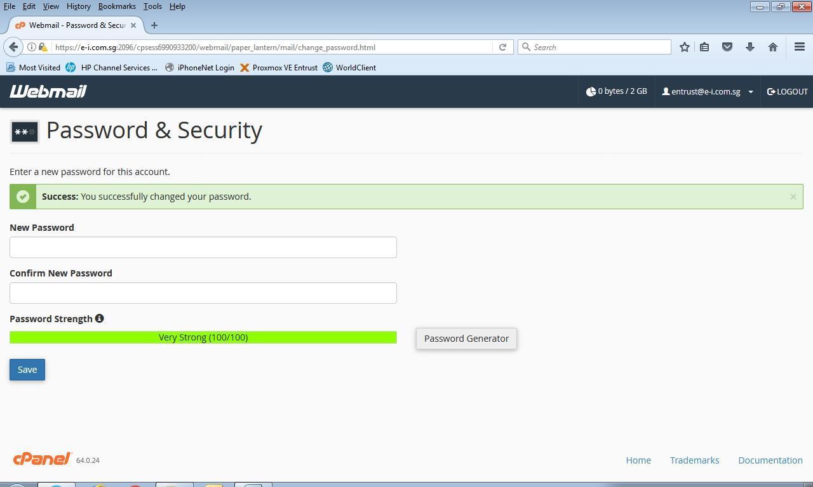813x487 pixels.
Task: Click the green success checkmark icon
Action: click(23, 197)
